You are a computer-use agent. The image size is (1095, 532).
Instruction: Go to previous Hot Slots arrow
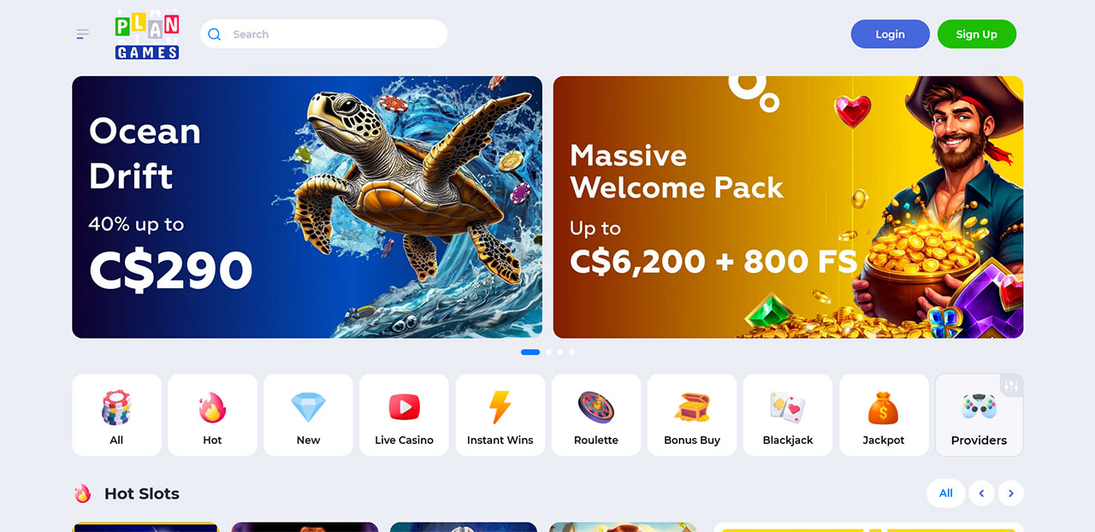tap(981, 494)
